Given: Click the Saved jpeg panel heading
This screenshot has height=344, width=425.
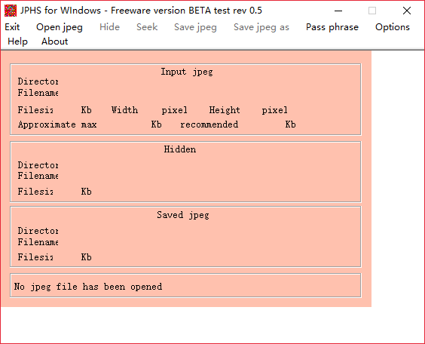Looking at the screenshot, I should (x=183, y=215).
